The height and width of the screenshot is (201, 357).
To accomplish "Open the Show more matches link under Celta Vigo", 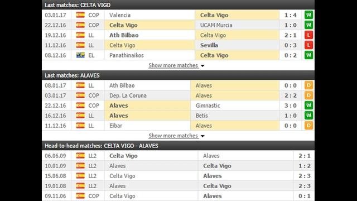I will 173,65.
